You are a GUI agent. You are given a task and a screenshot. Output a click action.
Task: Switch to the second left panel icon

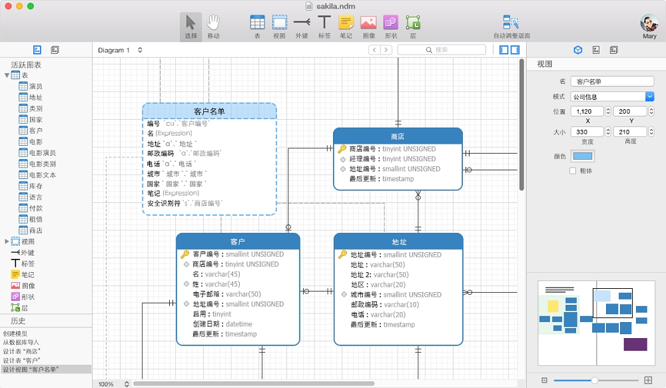[x=55, y=50]
